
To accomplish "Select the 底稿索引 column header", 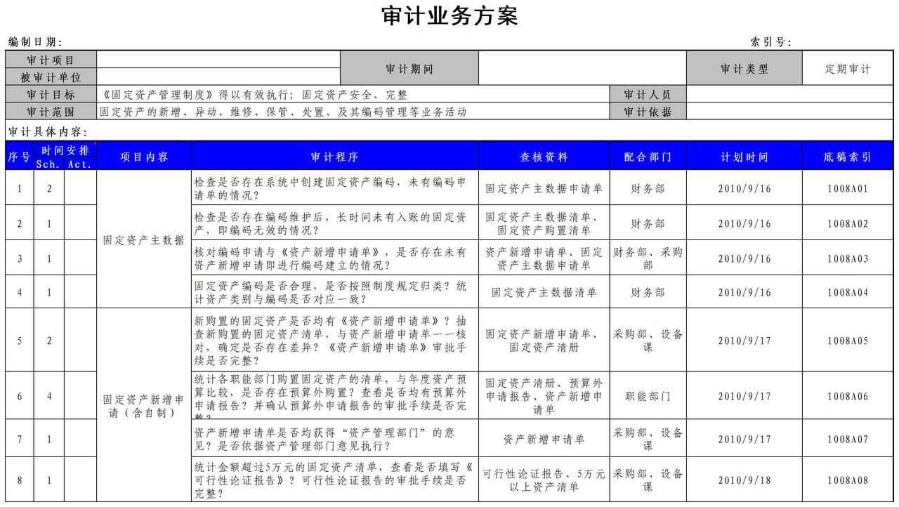I will [848, 156].
